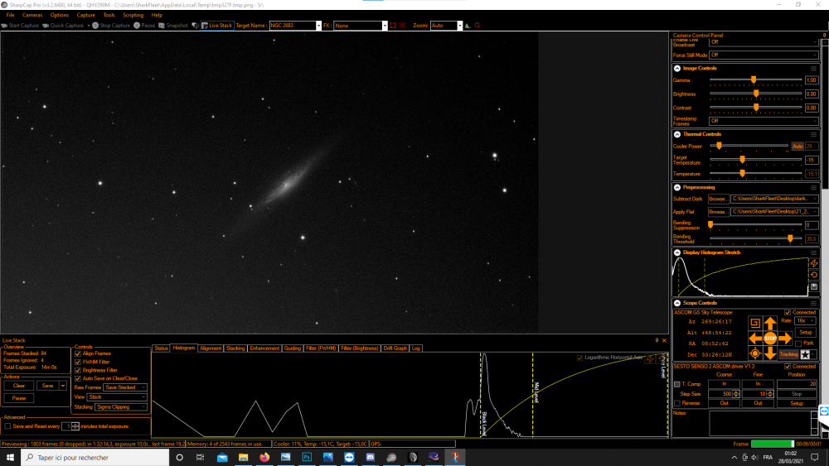This screenshot has height=466, width=829.
Task: Collapse the Preprocessing section
Action: (x=677, y=187)
